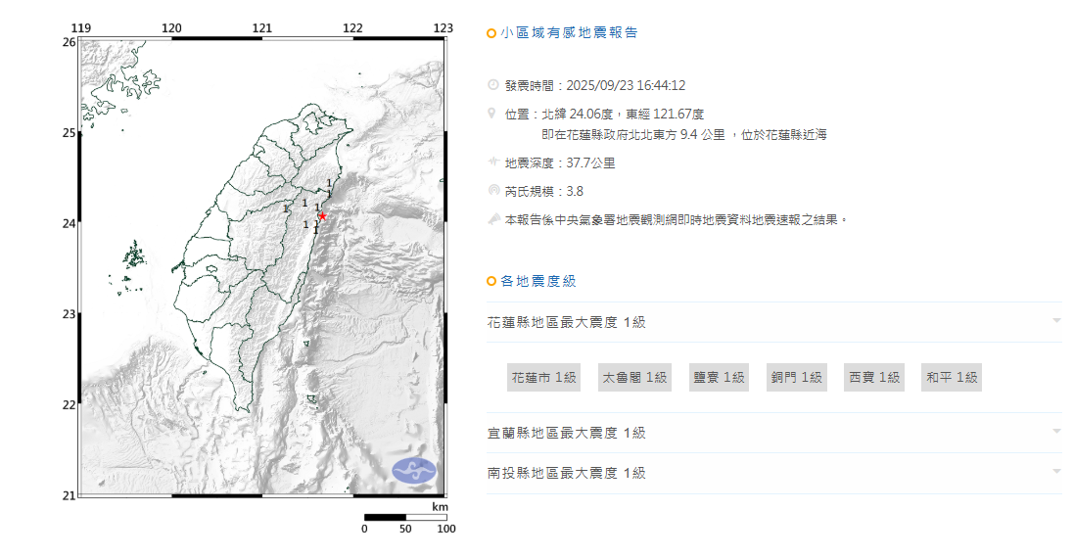The height and width of the screenshot is (557, 1074).
Task: Click the orange circle beside 小區域有感地震報告
Action: click(491, 33)
